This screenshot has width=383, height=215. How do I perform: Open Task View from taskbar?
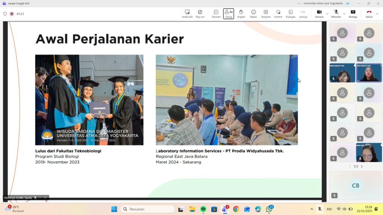pyautogui.click(x=181, y=209)
